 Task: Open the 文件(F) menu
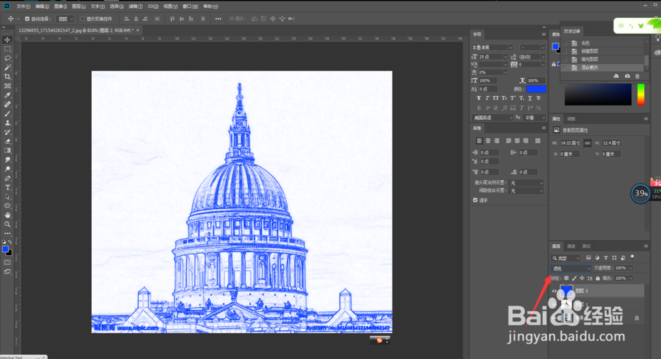pyautogui.click(x=23, y=7)
